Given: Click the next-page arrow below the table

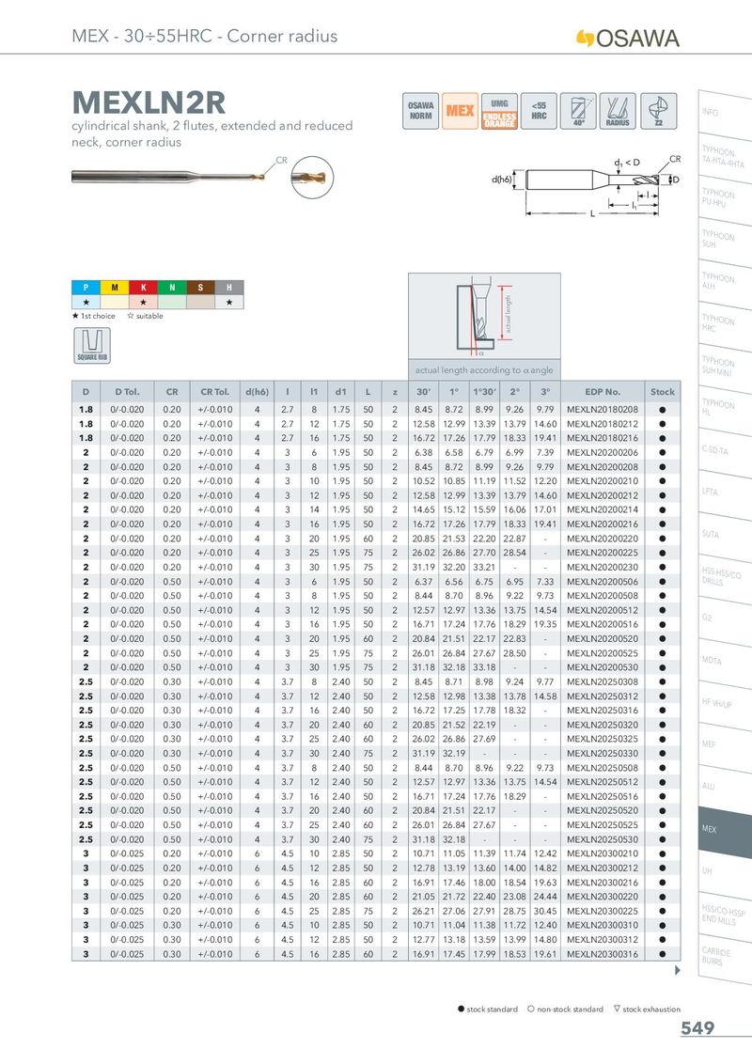Looking at the screenshot, I should 677,970.
